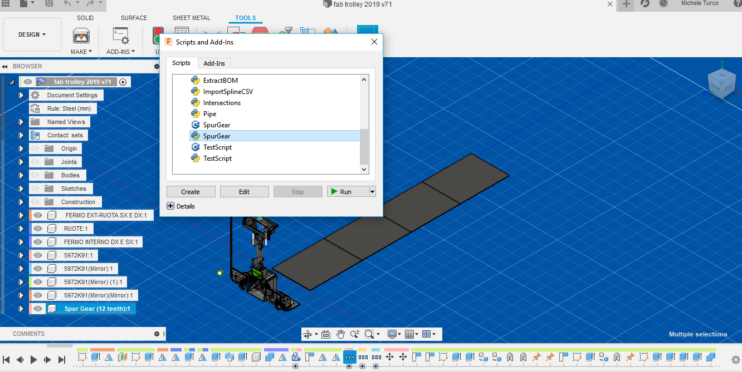Choose the Pan hand tool
Image resolution: width=742 pixels, height=372 pixels.
(340, 334)
